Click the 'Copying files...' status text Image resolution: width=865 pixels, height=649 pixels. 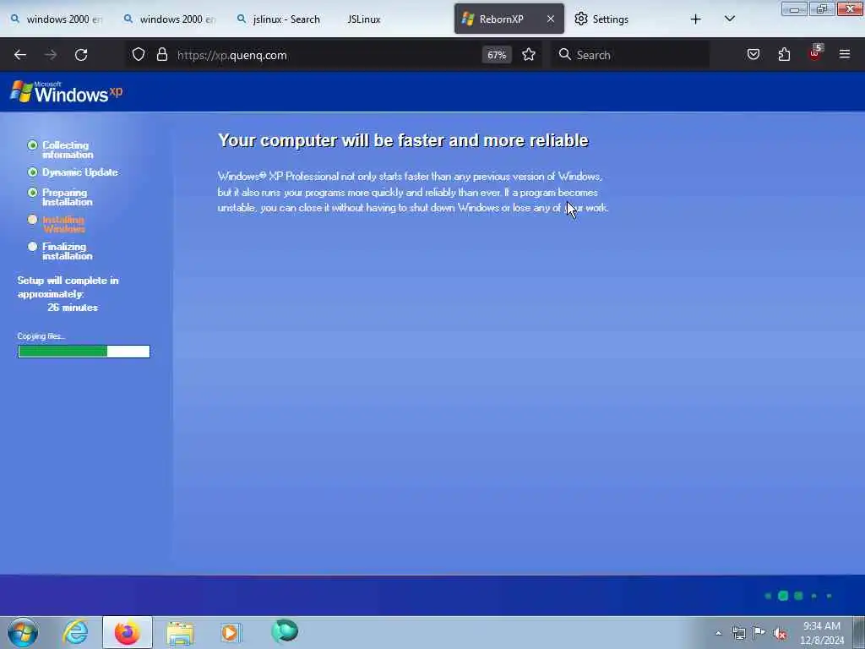coord(41,336)
